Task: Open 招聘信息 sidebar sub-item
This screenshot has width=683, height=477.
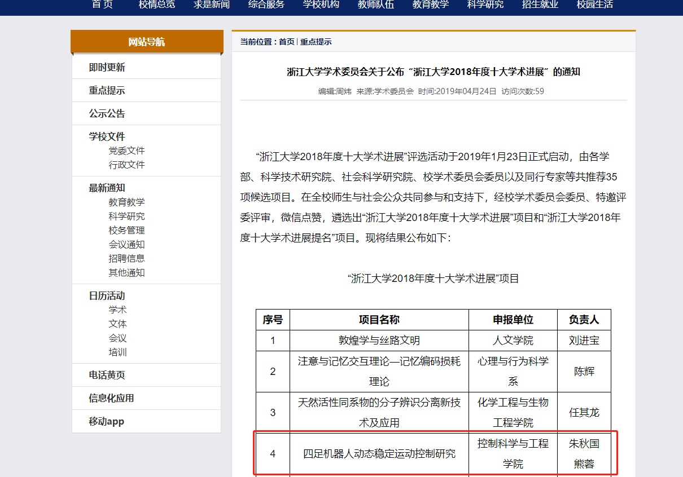Action: click(127, 258)
